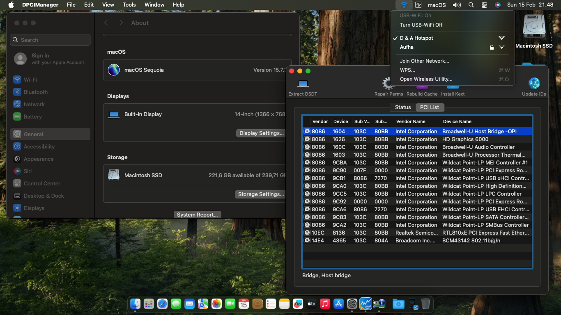Open Trash in the Dock
The width and height of the screenshot is (561, 315).
tap(425, 304)
